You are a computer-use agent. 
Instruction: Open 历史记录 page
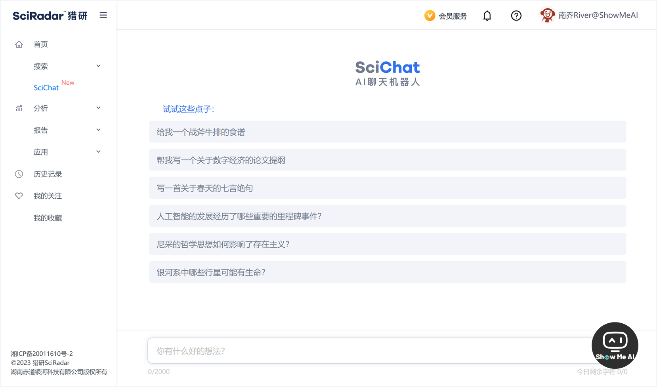point(48,174)
